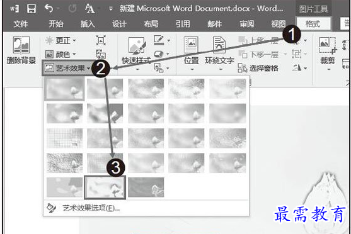Open the 更正 corrections dropdown
351x234 pixels.
pyautogui.click(x=60, y=41)
